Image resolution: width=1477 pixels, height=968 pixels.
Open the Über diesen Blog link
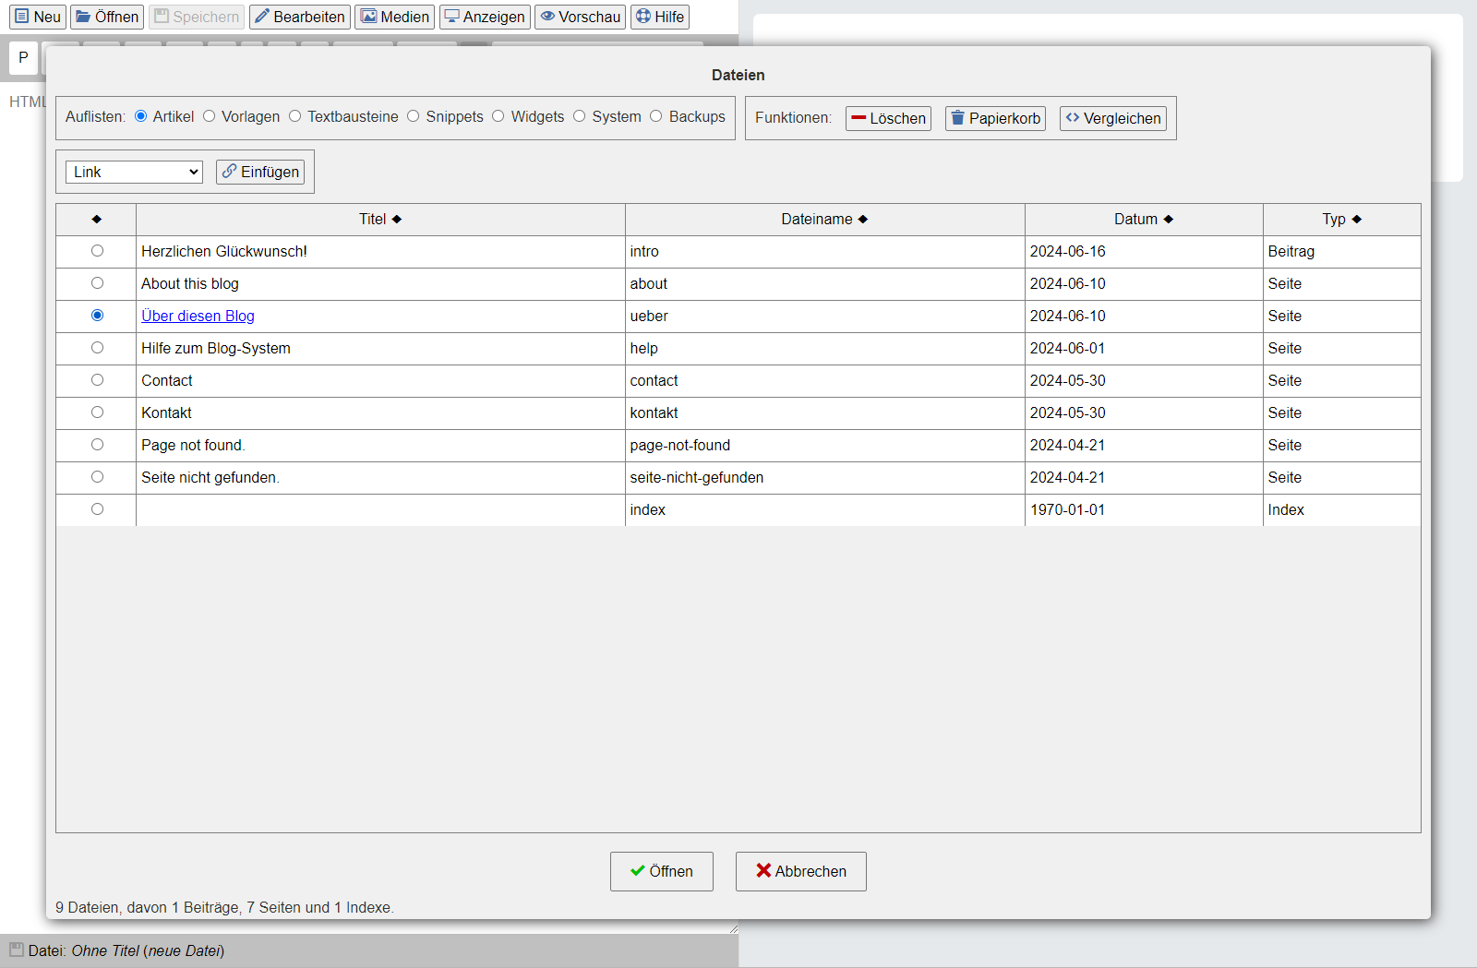(198, 316)
